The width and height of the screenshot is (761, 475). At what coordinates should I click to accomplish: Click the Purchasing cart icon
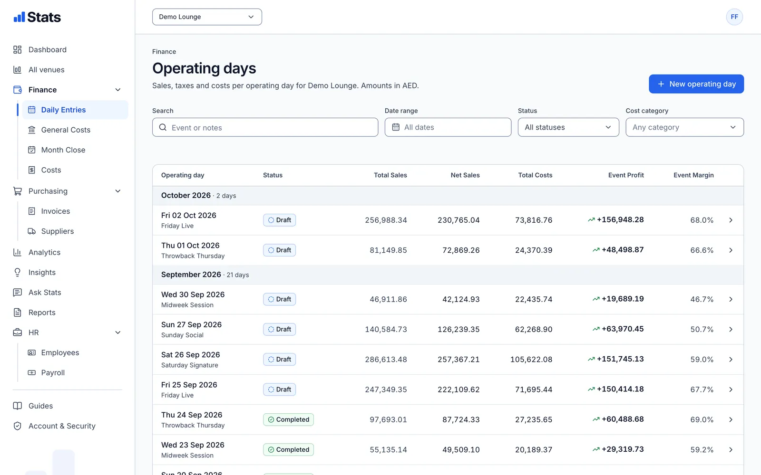(18, 191)
